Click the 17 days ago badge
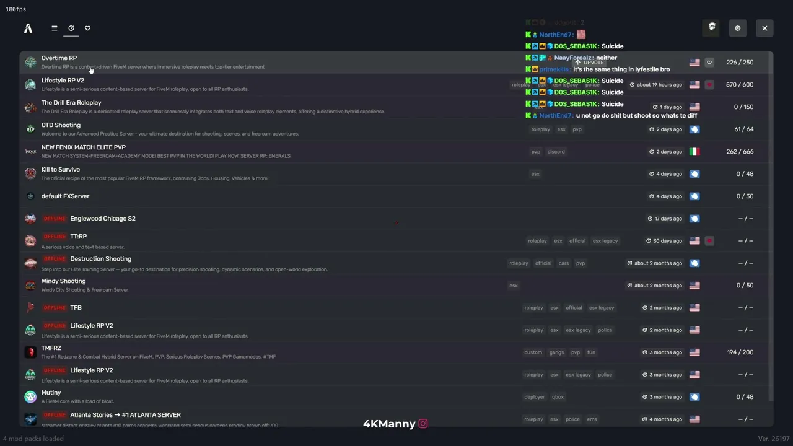Viewport: 793px width, 446px height. pos(665,219)
